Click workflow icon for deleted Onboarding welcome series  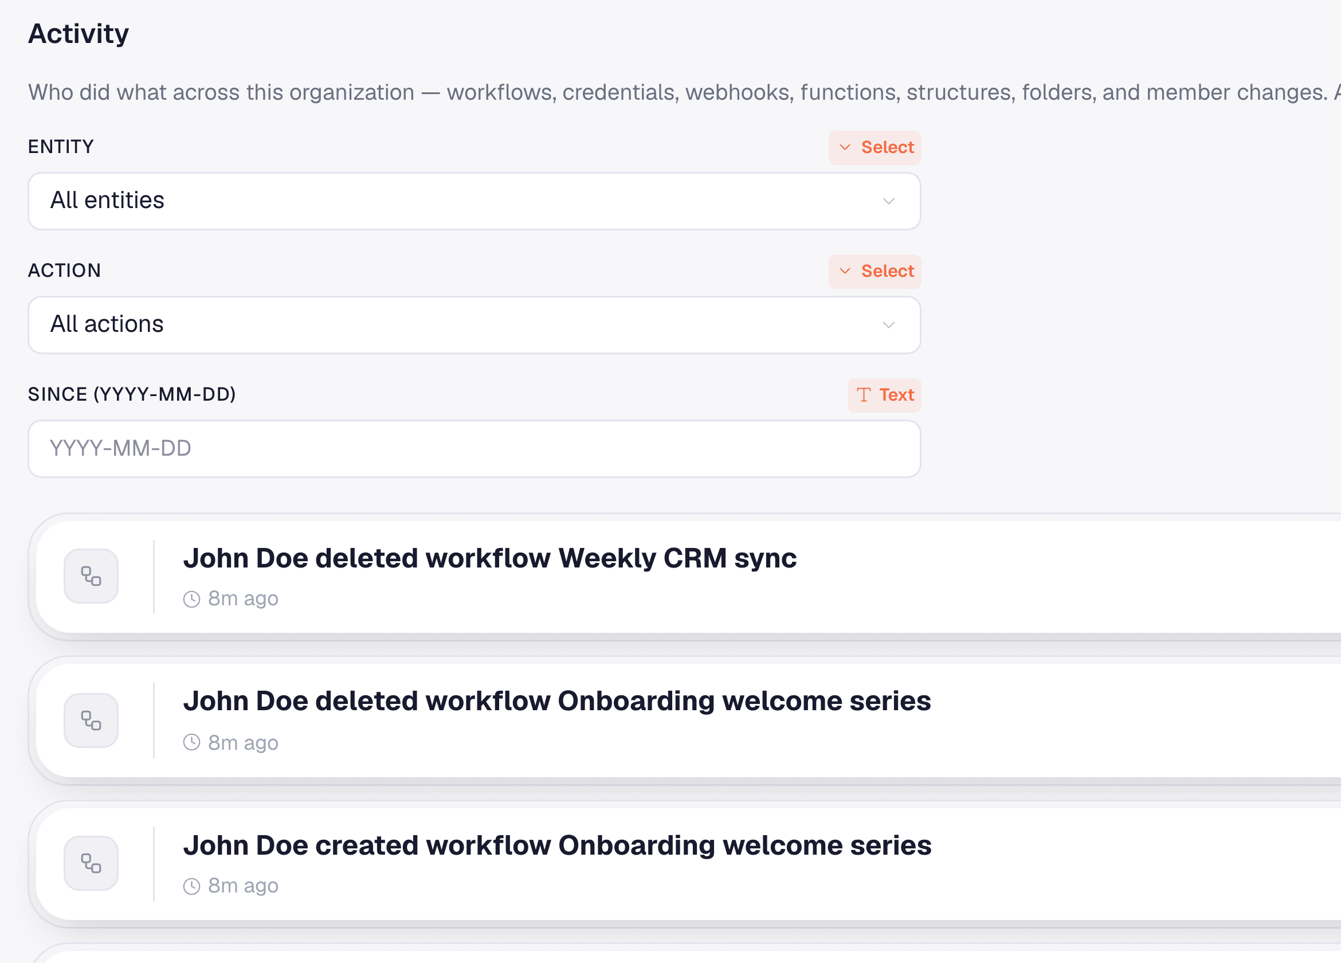pos(91,721)
